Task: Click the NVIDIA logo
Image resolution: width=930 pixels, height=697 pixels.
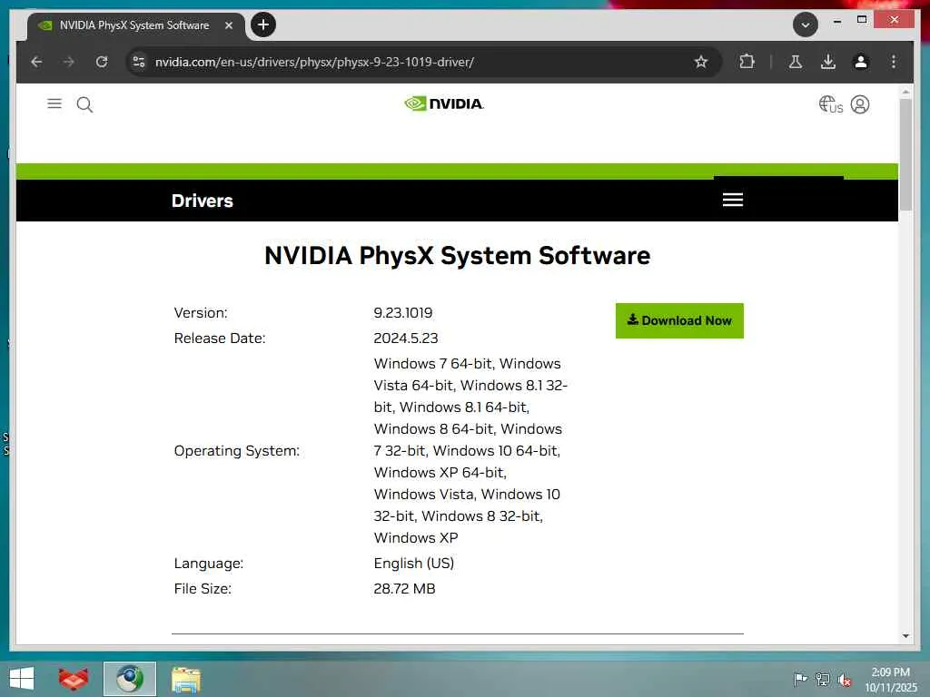Action: click(x=443, y=103)
